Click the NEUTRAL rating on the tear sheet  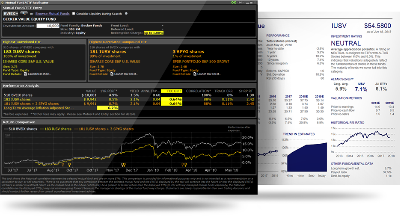346,43
